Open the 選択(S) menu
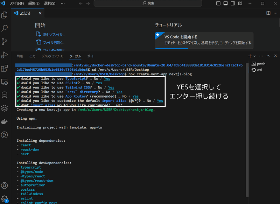The height and width of the screenshot is (204, 280). (x=49, y=3)
